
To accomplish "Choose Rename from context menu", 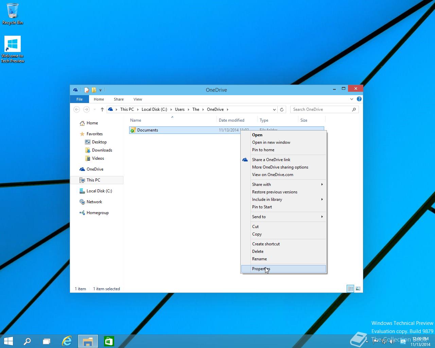I will pos(283,259).
